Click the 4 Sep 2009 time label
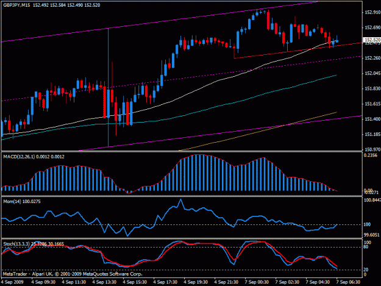 (x=12, y=282)
